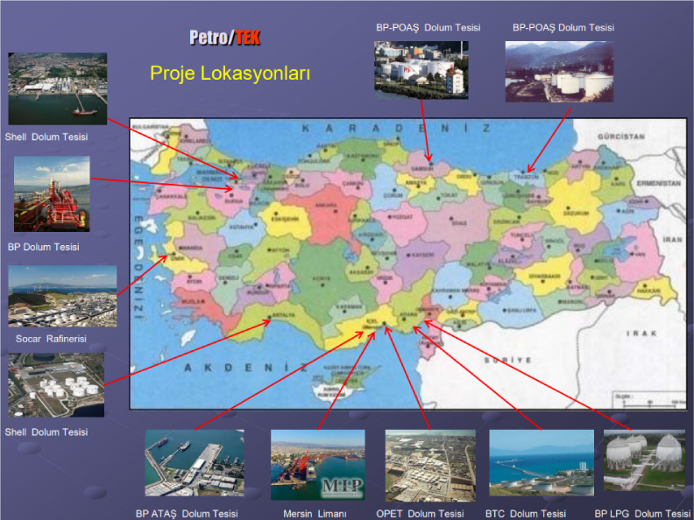Screen dimensions: 694x520
Task: Click the 'BP ATAŞ Dolum Tesisi' caption
Action: click(187, 513)
